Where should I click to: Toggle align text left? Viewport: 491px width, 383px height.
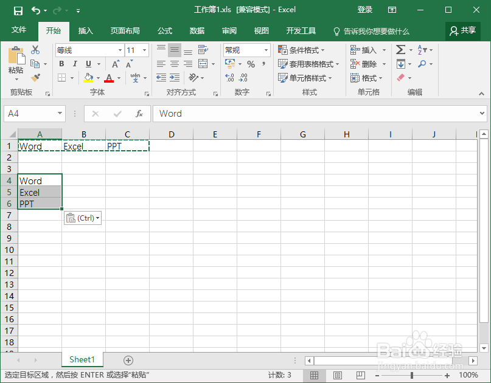[x=161, y=64]
